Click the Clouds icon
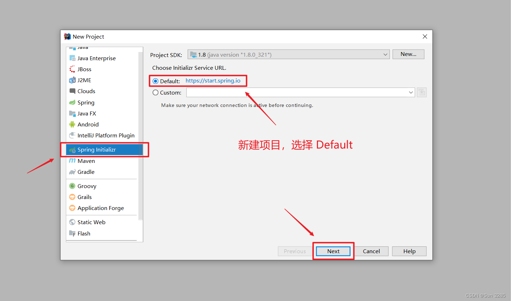 click(72, 91)
